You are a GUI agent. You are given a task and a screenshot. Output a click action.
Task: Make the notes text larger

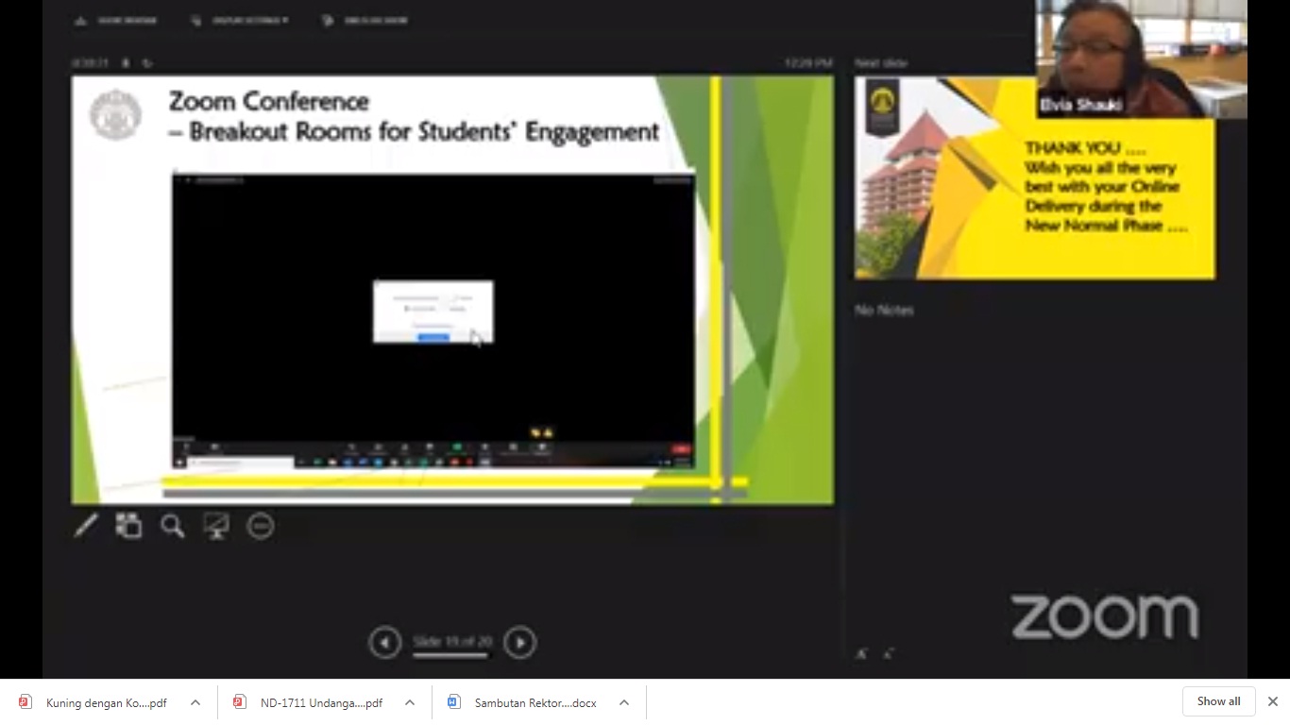point(861,653)
